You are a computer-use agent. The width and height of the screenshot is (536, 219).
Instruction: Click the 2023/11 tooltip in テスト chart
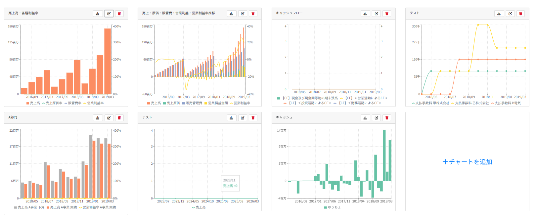(230, 183)
